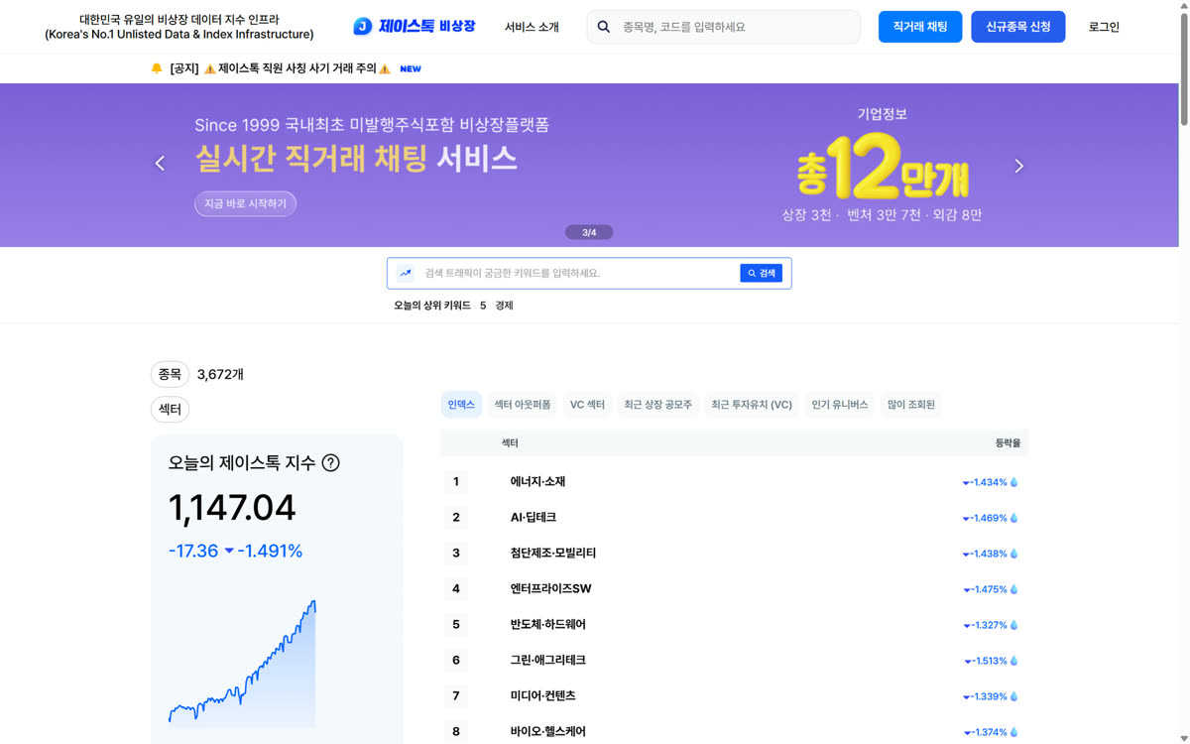Click the trend chart icon in keyword search

point(406,273)
